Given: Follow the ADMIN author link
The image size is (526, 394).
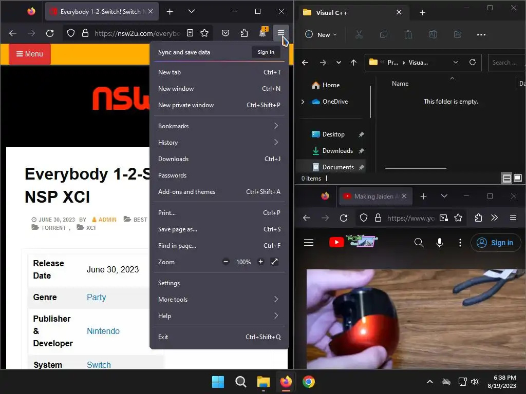Looking at the screenshot, I should (107, 220).
